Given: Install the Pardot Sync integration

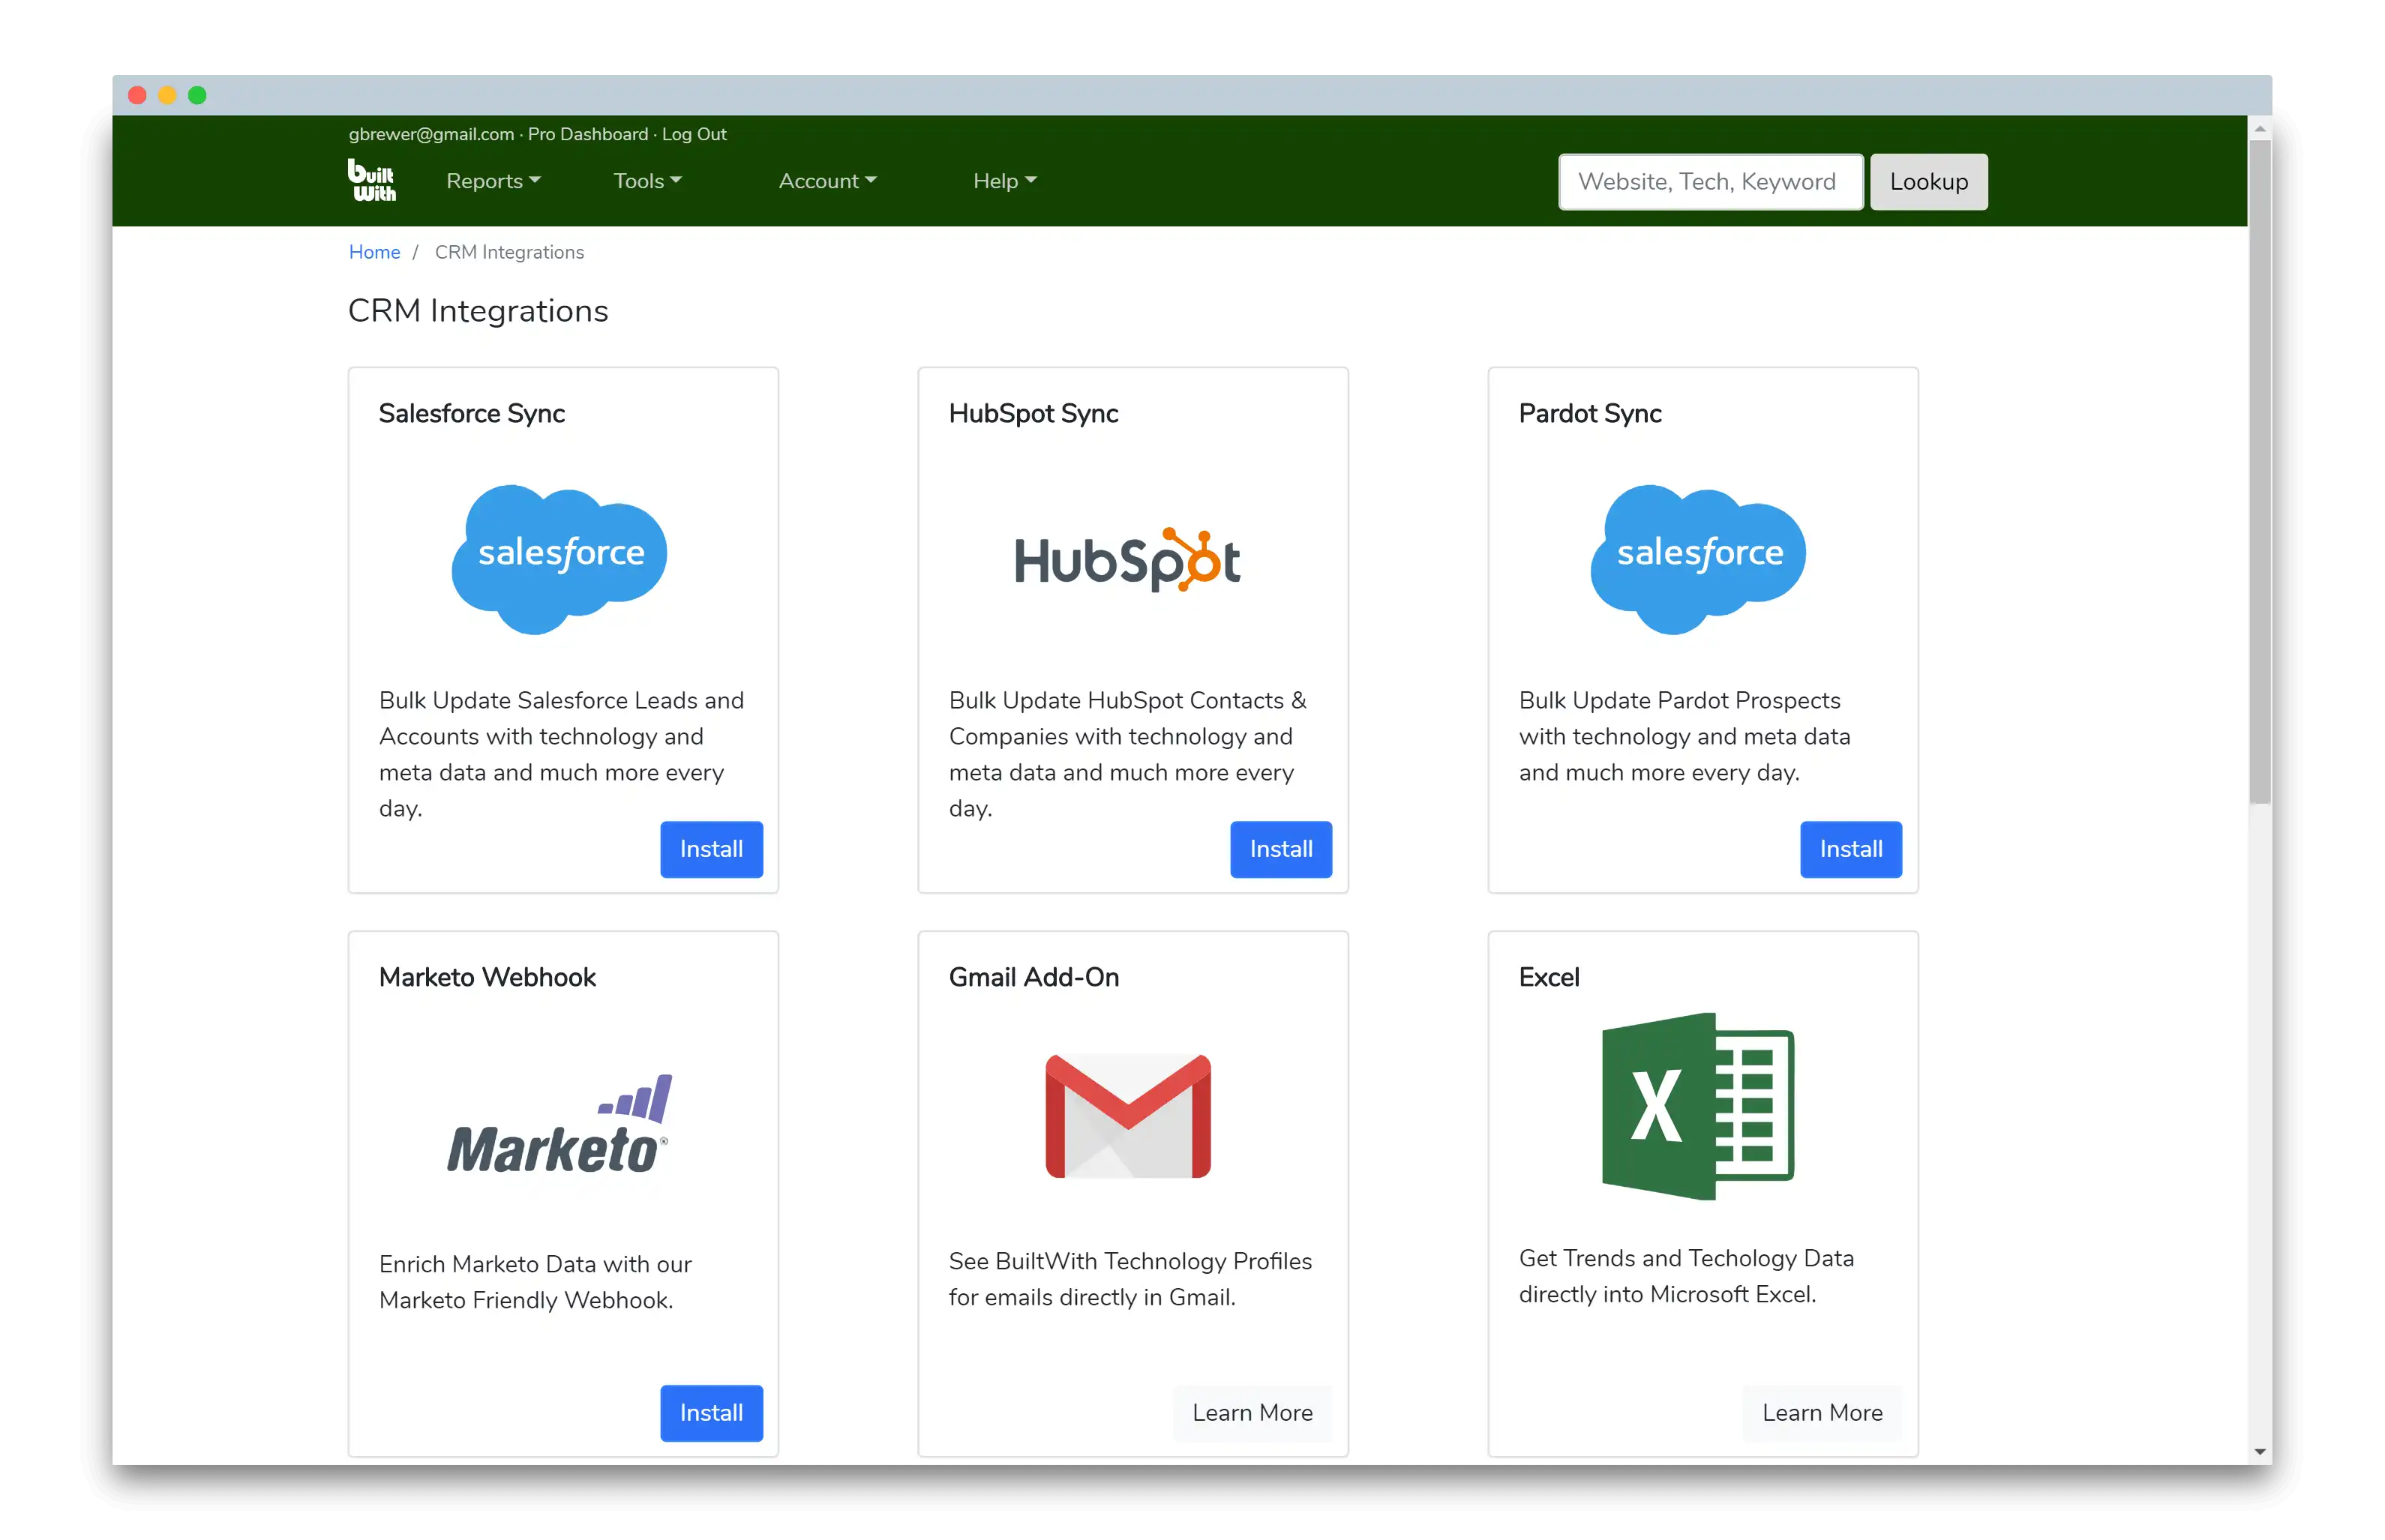Looking at the screenshot, I should coord(1850,849).
